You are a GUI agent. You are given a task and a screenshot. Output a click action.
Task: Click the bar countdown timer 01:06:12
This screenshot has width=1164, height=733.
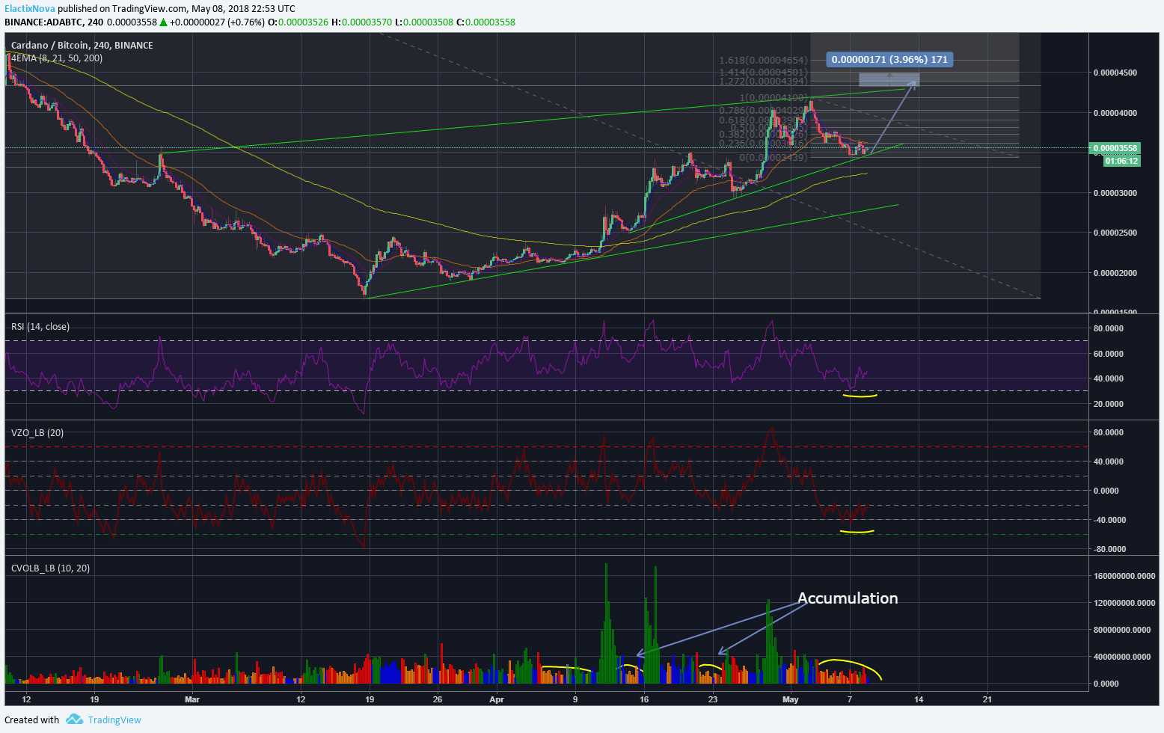point(1121,161)
